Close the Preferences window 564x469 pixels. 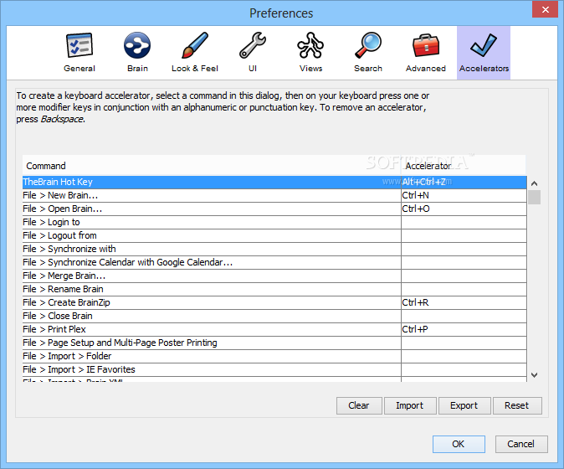click(545, 9)
